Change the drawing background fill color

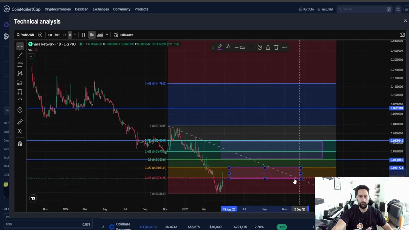pos(228,47)
